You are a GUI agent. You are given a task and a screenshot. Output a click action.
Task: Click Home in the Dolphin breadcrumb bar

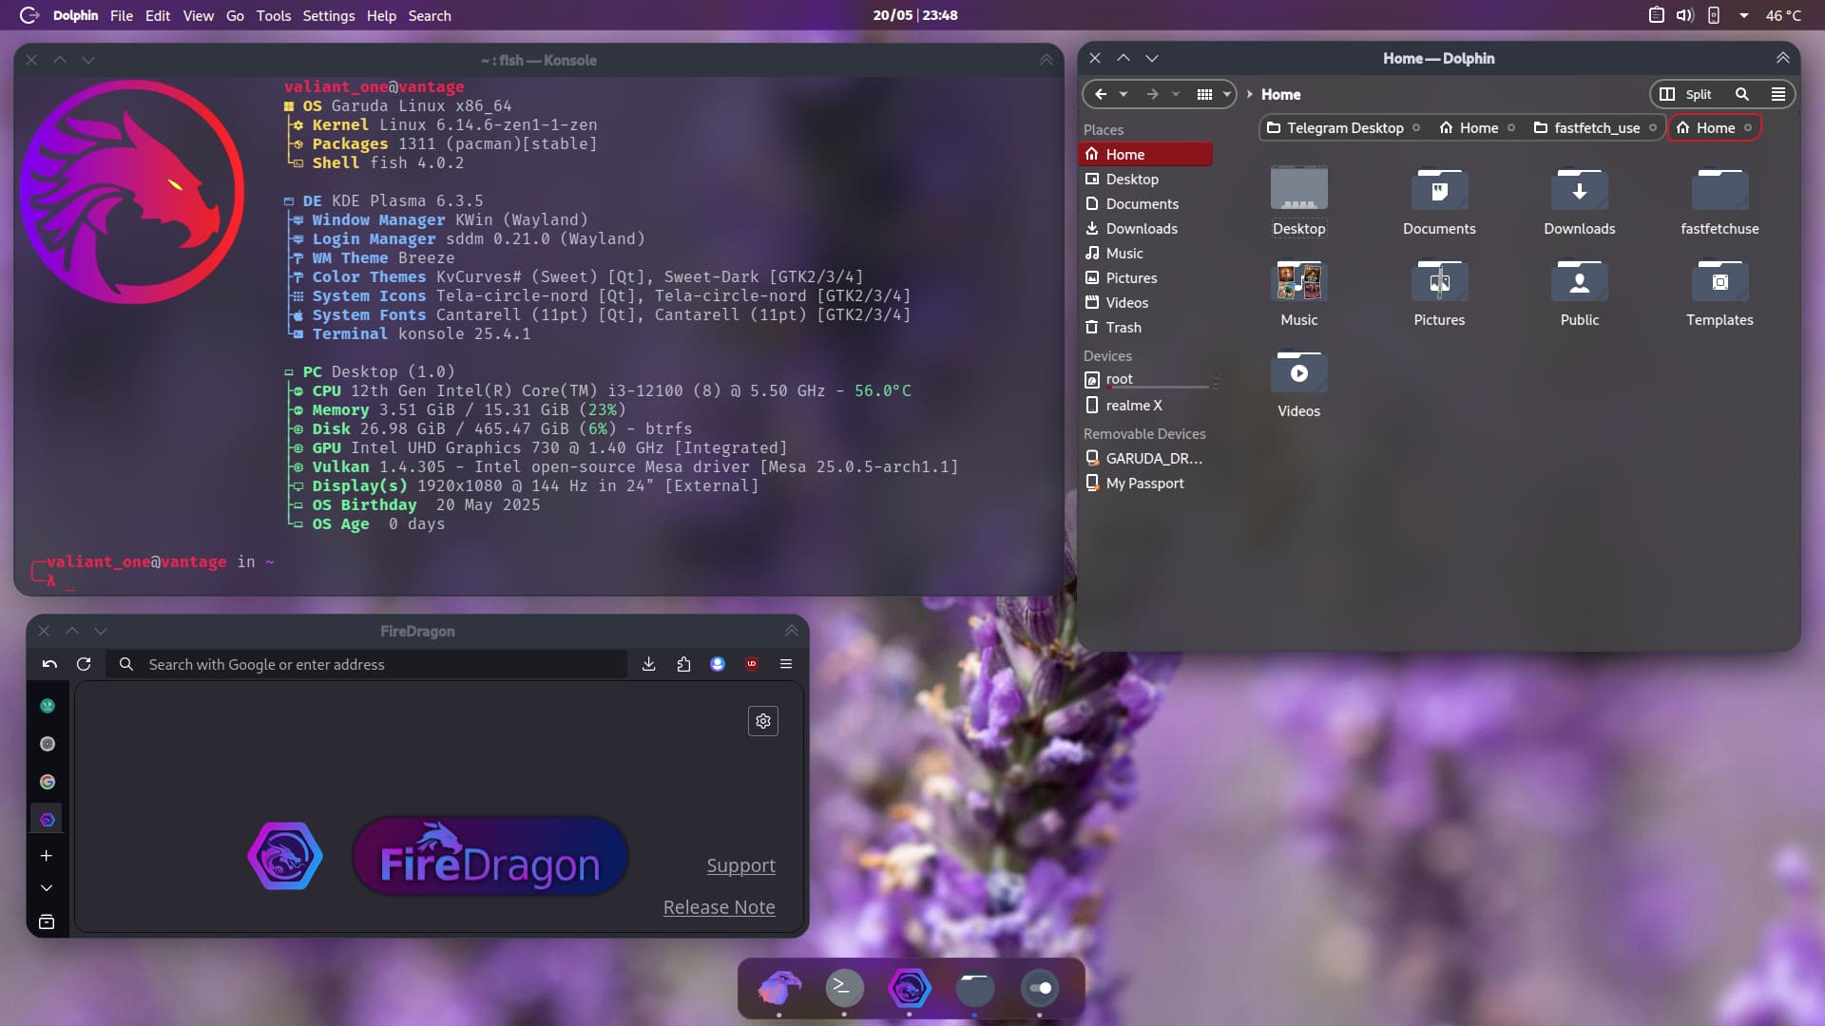(1280, 94)
